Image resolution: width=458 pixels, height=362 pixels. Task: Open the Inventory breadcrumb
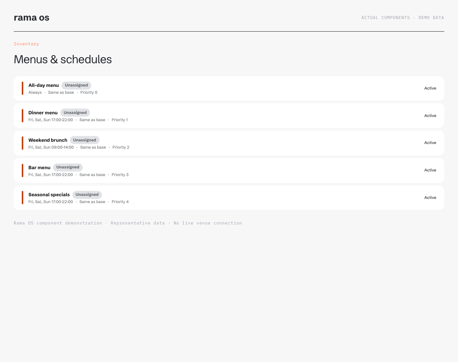click(26, 44)
